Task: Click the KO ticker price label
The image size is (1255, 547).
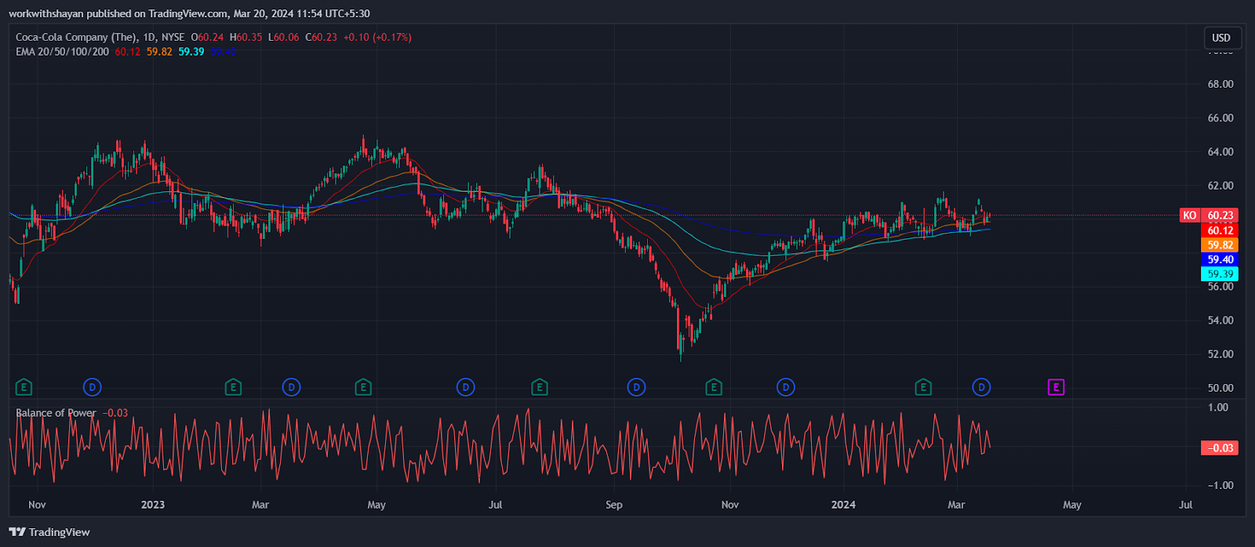Action: click(1190, 215)
